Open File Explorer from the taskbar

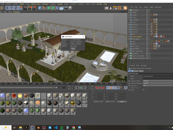click(21, 127)
